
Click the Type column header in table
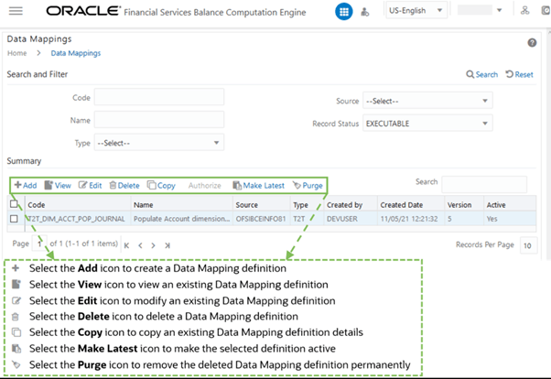(308, 205)
